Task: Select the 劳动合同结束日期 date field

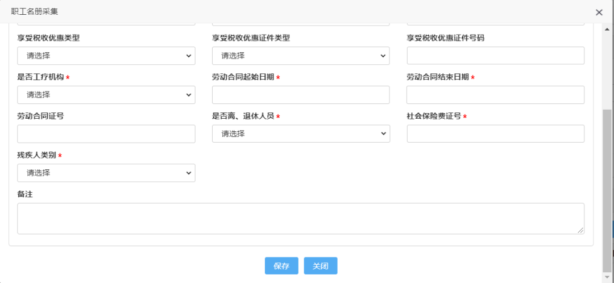Action: tap(495, 95)
